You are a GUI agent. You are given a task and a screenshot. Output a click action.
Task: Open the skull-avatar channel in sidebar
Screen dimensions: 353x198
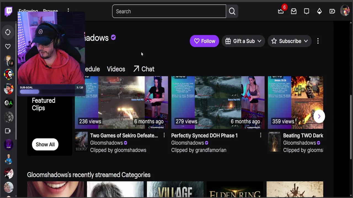pos(9,74)
